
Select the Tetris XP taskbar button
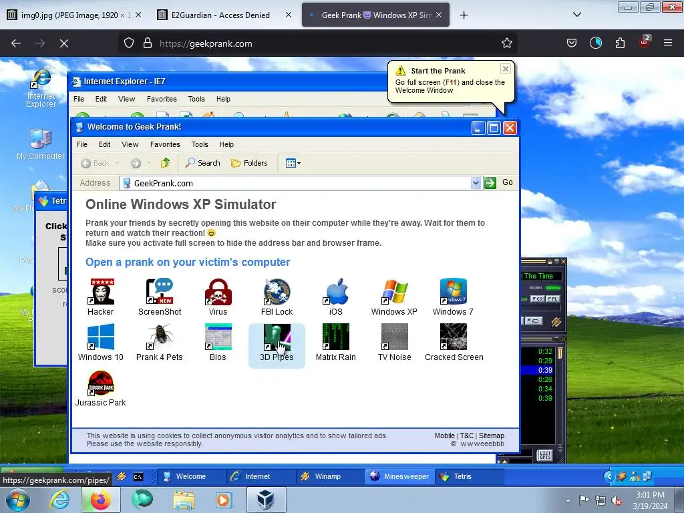(469, 476)
